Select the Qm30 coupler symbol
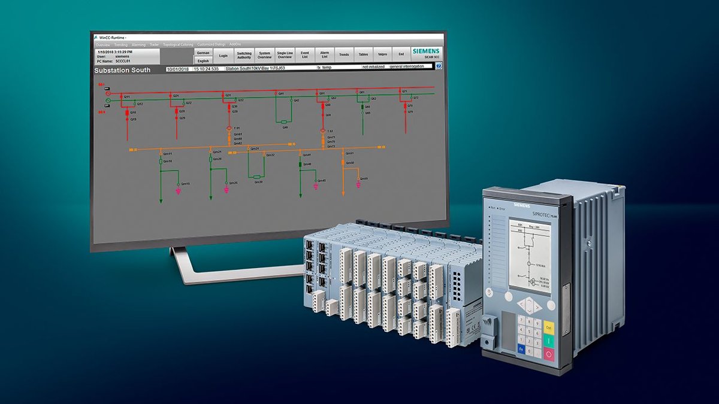Screen dimensions: 719x404 point(257,177)
